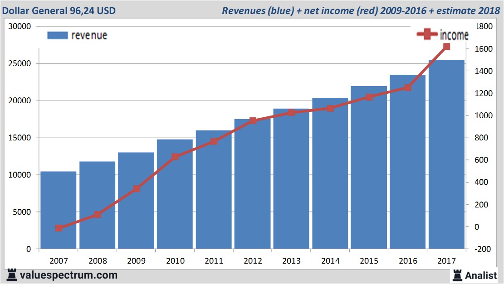Click the 1600 income axis label

(484, 49)
